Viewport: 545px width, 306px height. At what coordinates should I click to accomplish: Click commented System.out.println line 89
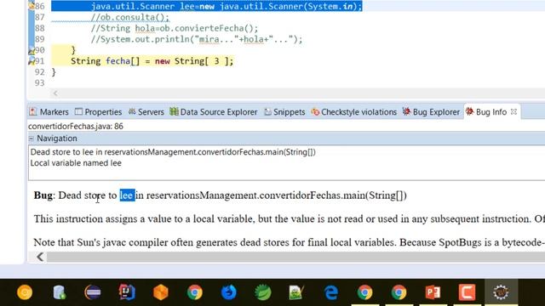click(x=197, y=39)
